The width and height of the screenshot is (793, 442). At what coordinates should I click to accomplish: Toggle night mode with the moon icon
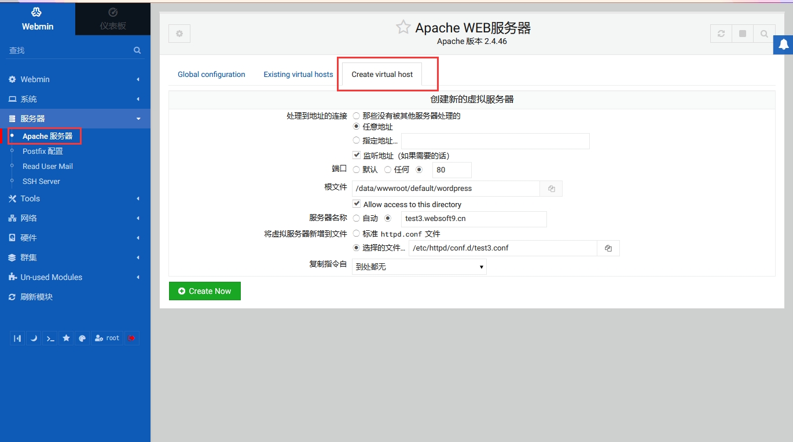coord(34,338)
